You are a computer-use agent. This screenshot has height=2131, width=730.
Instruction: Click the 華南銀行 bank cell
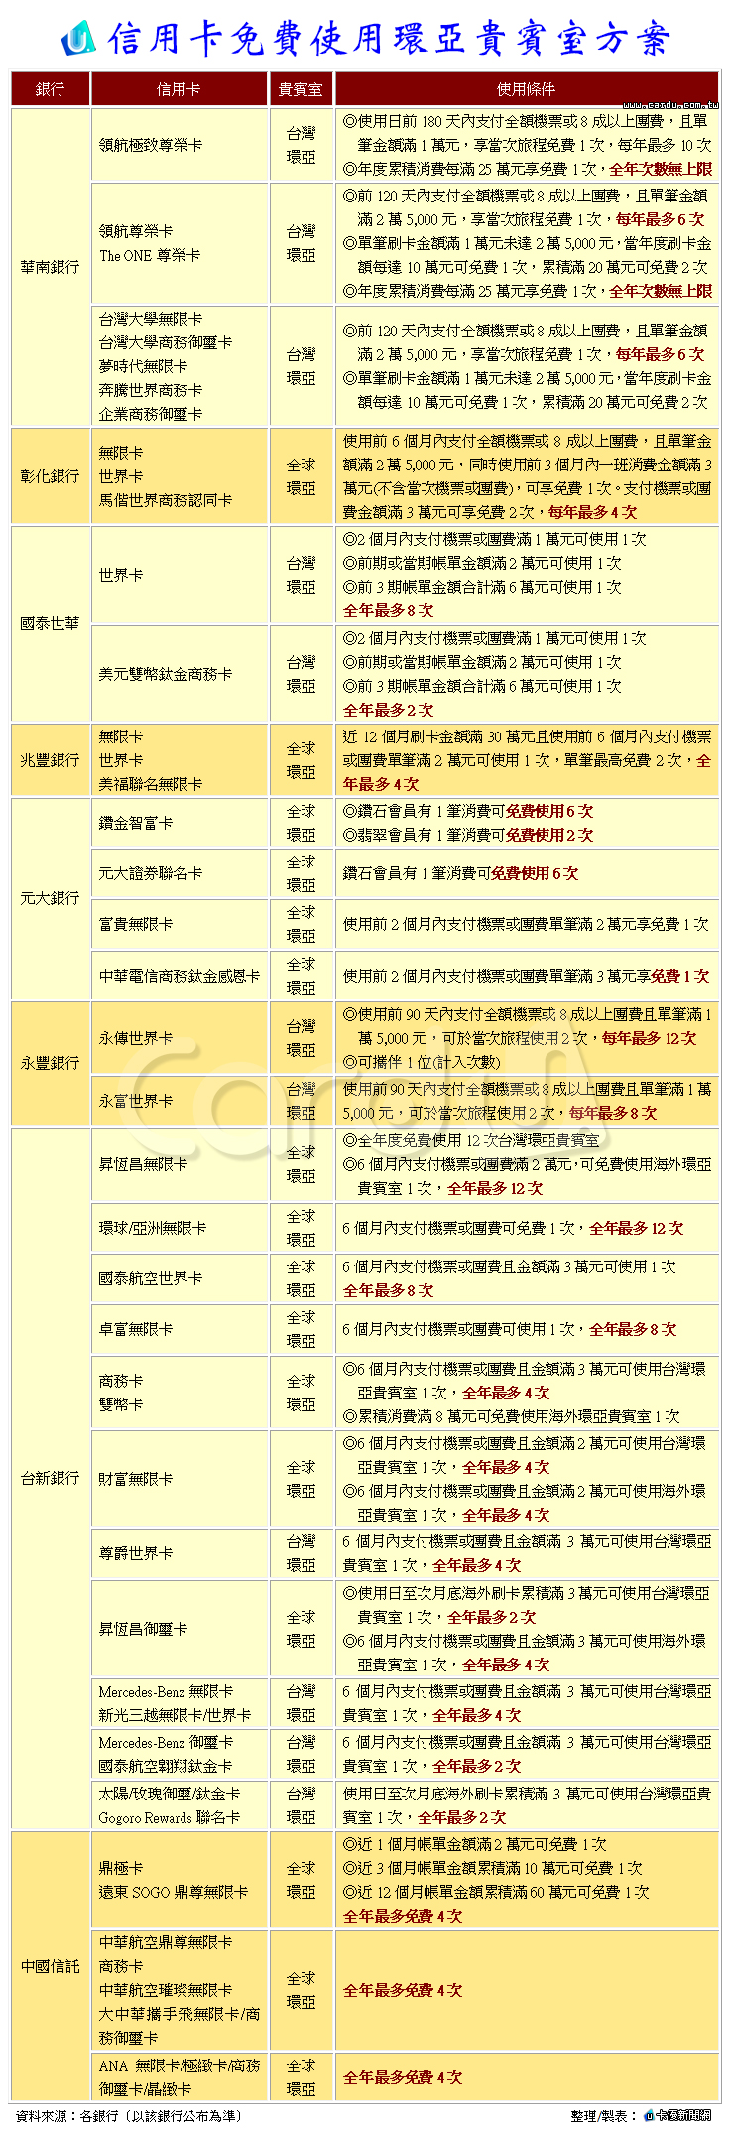50,267
